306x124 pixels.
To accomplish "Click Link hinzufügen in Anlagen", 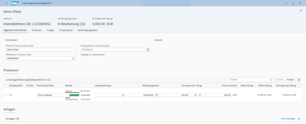I will (x=288, y=119).
